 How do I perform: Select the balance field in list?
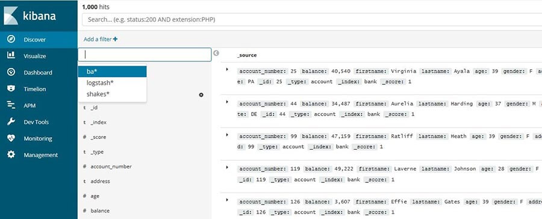pos(100,211)
